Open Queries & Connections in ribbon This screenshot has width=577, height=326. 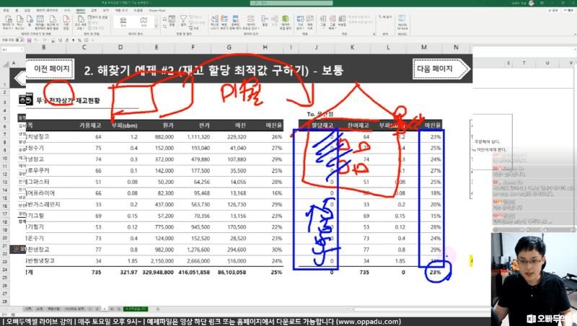pos(97,17)
